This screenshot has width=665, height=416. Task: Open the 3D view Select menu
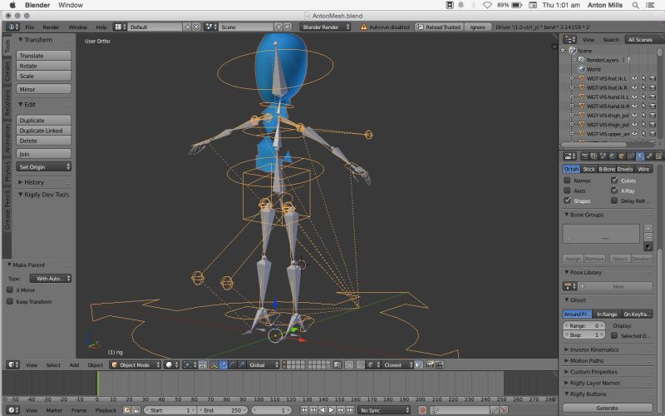[53, 364]
